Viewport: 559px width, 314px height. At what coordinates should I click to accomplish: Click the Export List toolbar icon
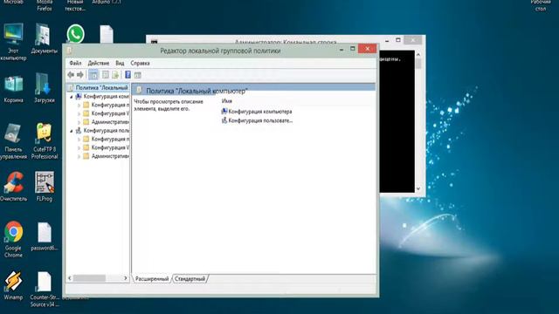[x=115, y=75]
